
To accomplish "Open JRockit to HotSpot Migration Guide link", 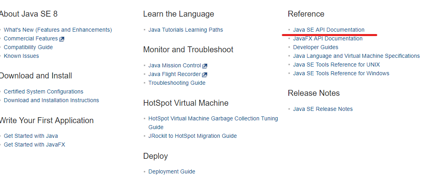I will pyautogui.click(x=193, y=136).
